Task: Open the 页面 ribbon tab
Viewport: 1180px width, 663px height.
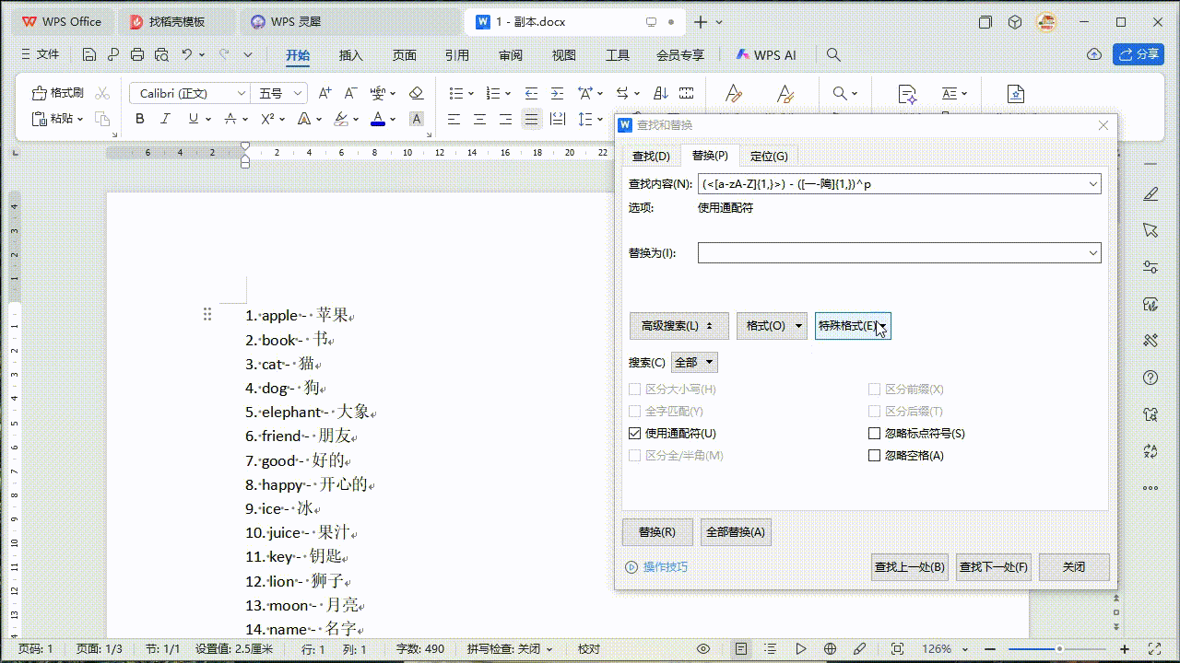Action: point(405,55)
